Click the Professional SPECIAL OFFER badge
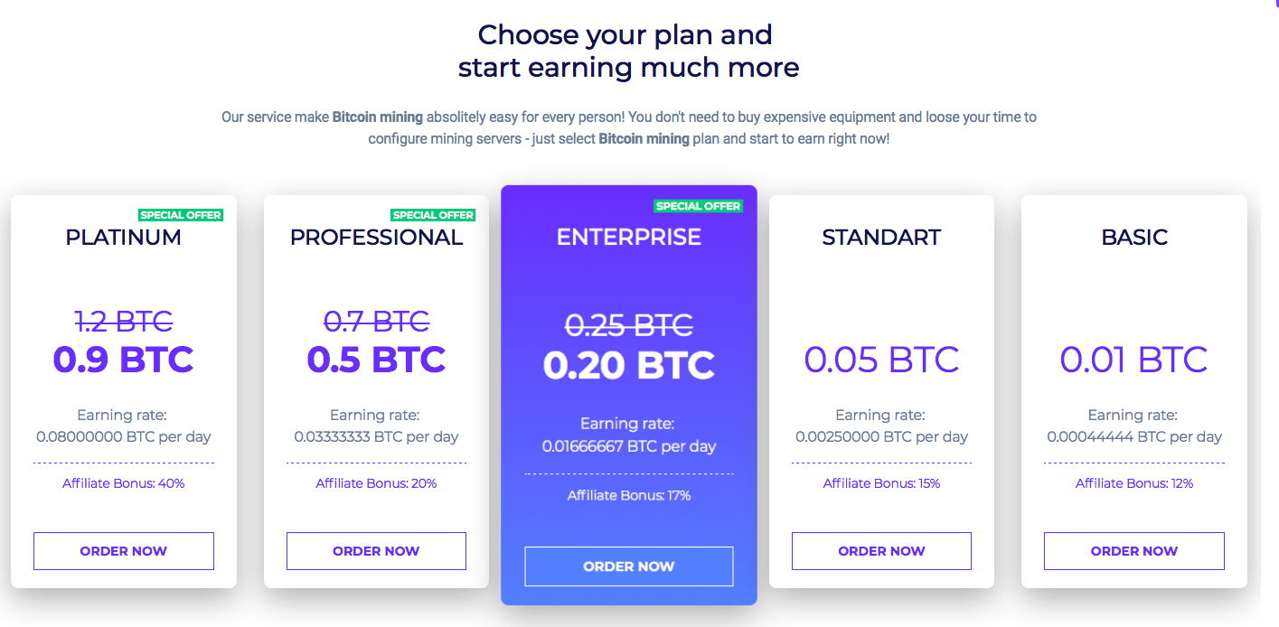This screenshot has width=1279, height=627. [433, 215]
